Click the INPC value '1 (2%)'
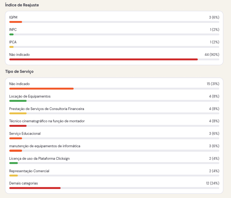Screen dimensions: 231x198 click(x=214, y=30)
